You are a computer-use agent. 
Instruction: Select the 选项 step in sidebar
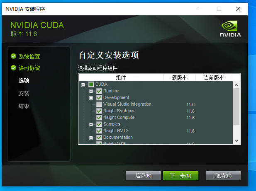coord(24,80)
